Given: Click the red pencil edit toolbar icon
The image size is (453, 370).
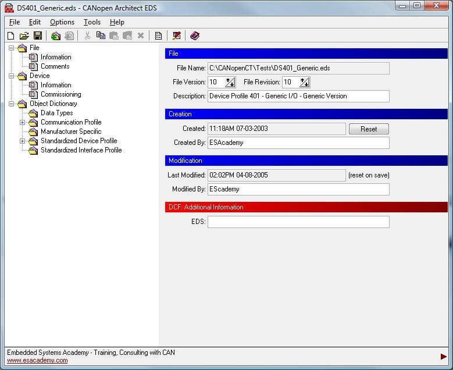Looking at the screenshot, I should 176,36.
